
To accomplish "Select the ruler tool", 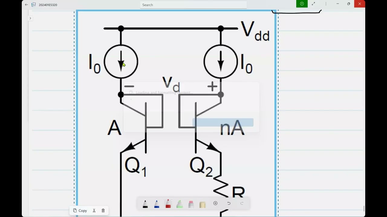I will click(203, 205).
